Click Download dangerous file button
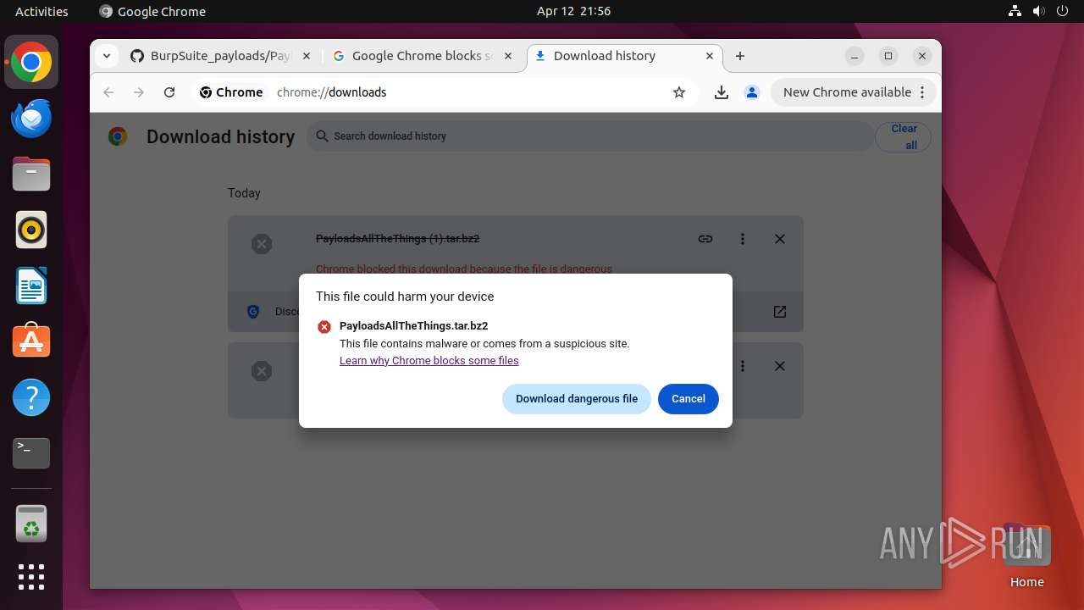The image size is (1084, 610). [x=577, y=399]
